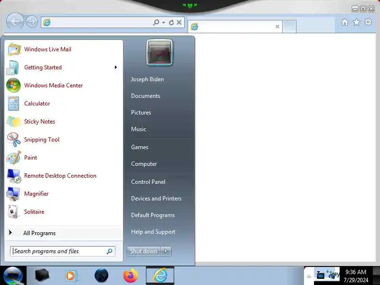
Task: Open the black folder taskbar icon
Action: click(42, 275)
